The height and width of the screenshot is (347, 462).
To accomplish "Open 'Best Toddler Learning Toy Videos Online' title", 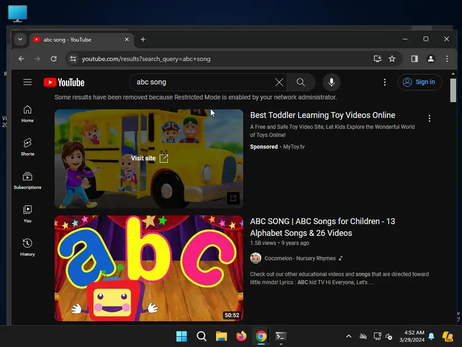I will coord(323,115).
